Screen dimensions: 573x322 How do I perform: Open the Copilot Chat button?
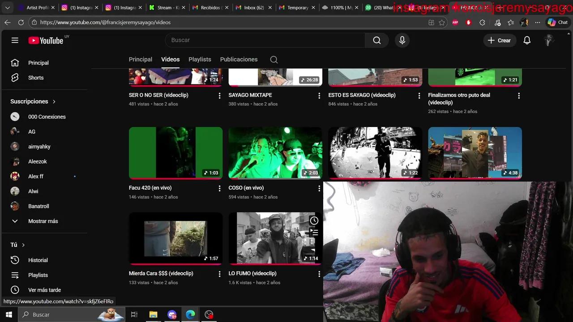point(557,22)
